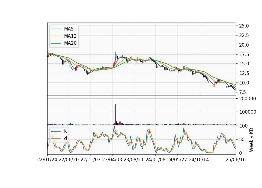Click the 24/01/08 date label

click(x=155, y=160)
